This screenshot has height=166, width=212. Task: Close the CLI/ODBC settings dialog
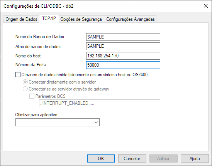coord(206,6)
